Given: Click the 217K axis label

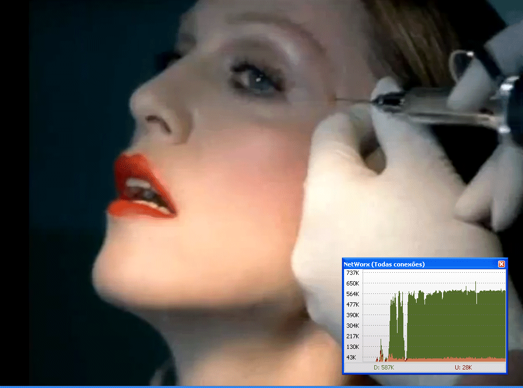Looking at the screenshot, I should (x=353, y=336).
